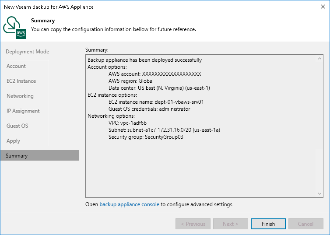Open the EC2 Instance step
Viewport: 330px width, 235px height.
(21, 81)
